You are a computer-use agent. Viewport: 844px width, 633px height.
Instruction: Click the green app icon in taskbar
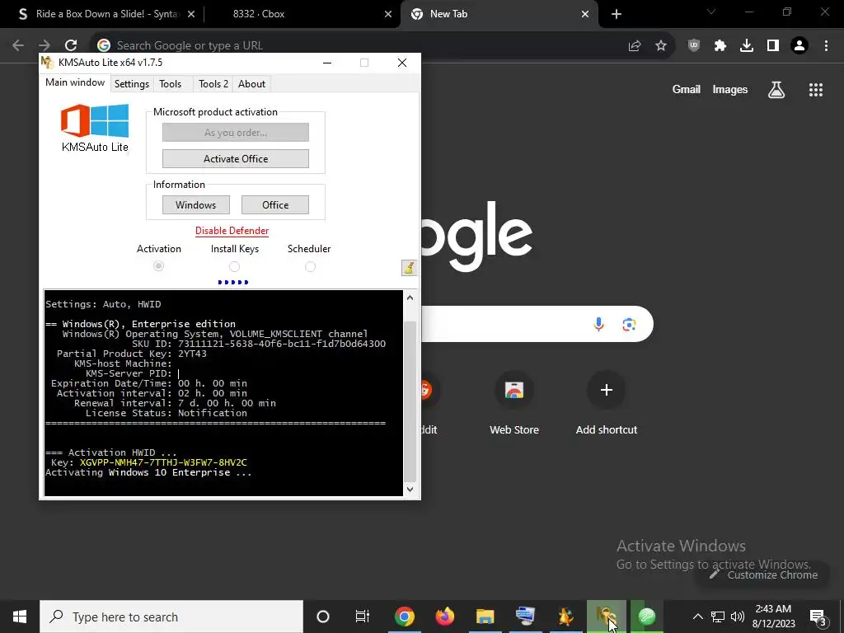646,617
